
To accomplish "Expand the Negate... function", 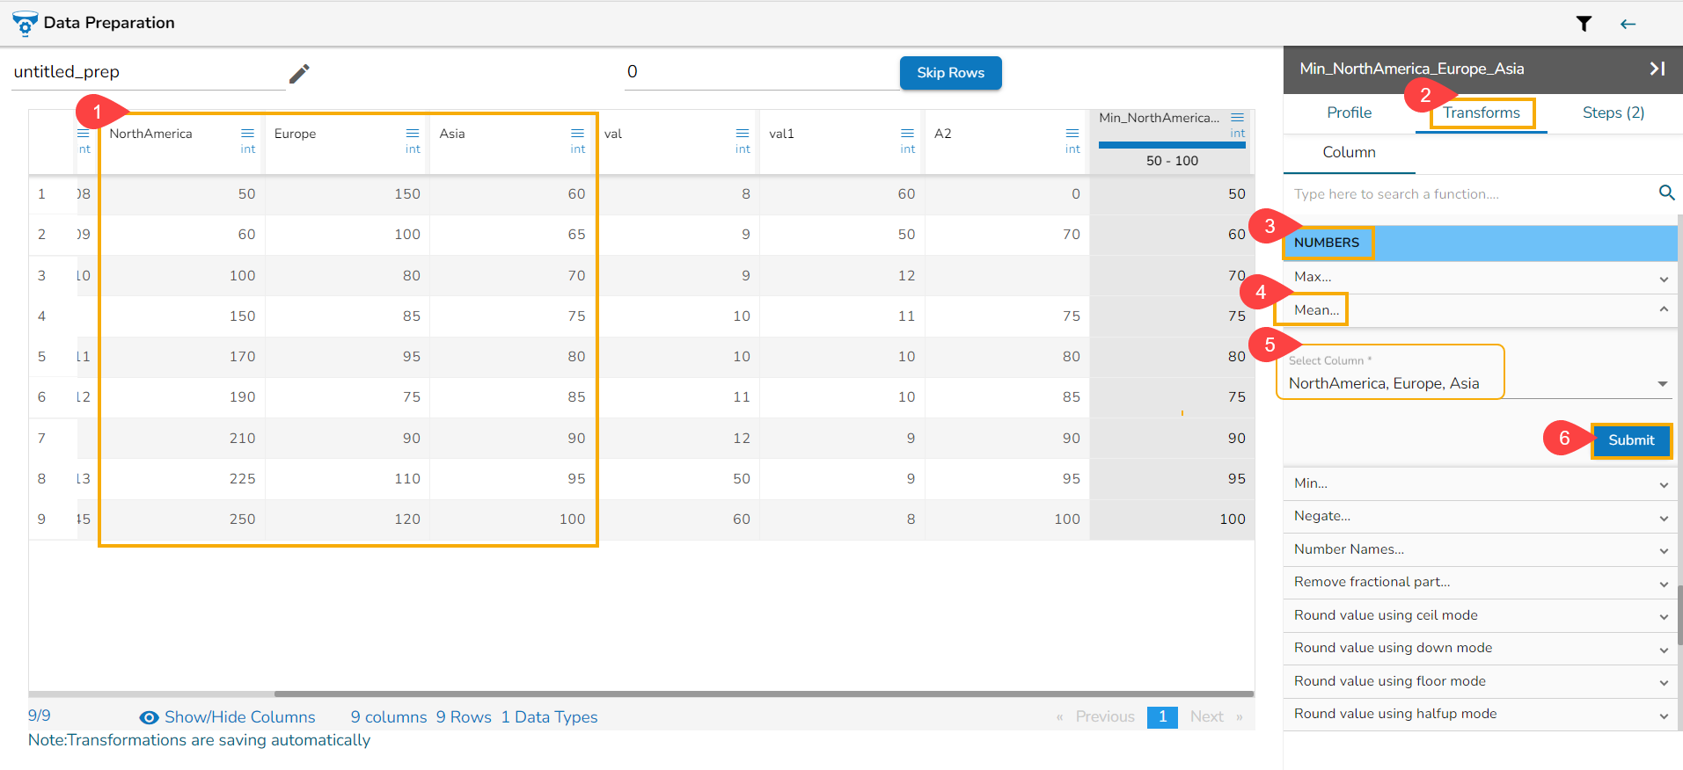I will [x=1663, y=518].
